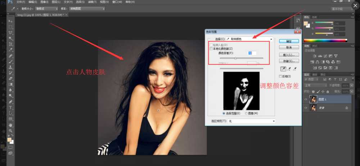Open the 图像(I) menu

(x=45, y=2)
